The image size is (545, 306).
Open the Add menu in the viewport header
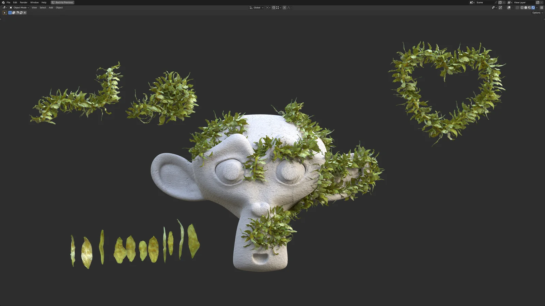[x=50, y=7]
